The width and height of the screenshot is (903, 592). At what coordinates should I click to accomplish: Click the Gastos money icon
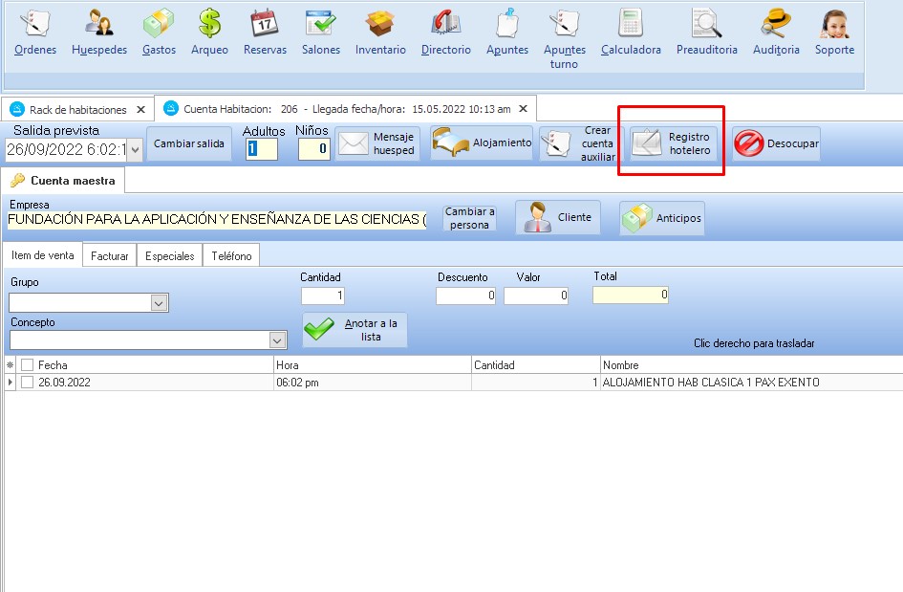(159, 23)
